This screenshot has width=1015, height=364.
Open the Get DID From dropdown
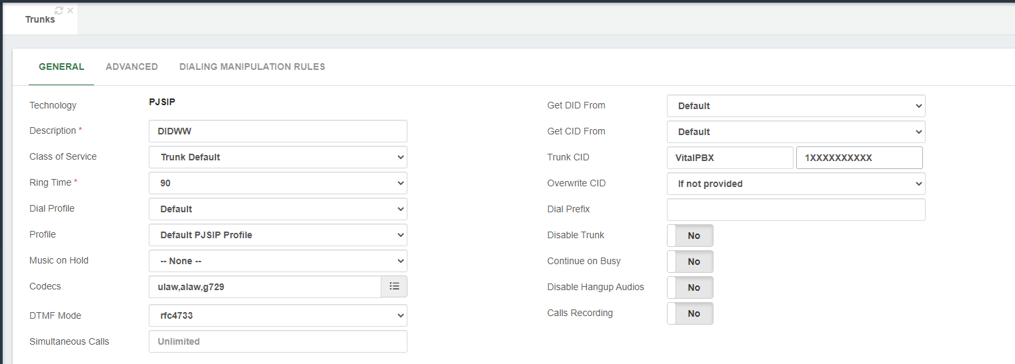click(796, 106)
